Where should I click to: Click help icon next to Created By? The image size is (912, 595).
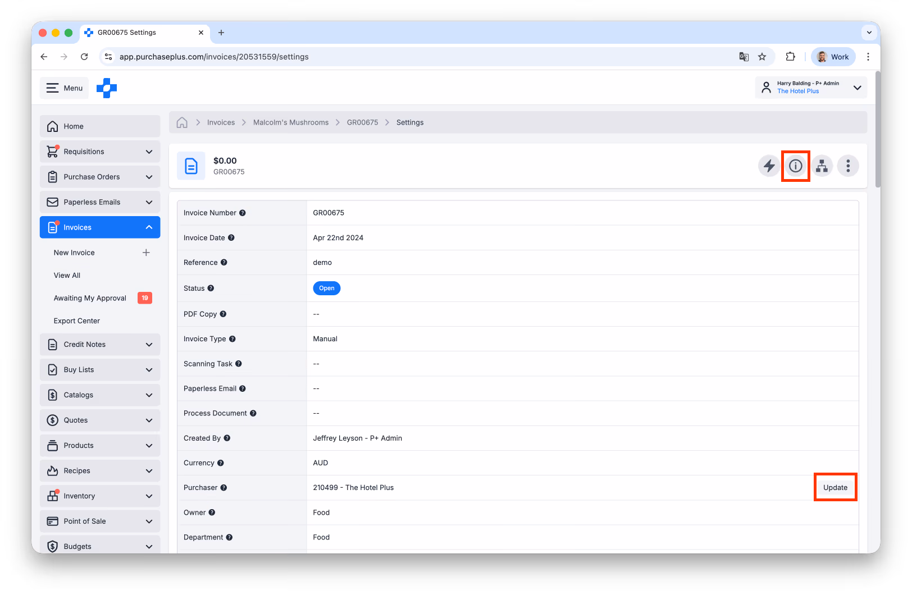pyautogui.click(x=227, y=438)
